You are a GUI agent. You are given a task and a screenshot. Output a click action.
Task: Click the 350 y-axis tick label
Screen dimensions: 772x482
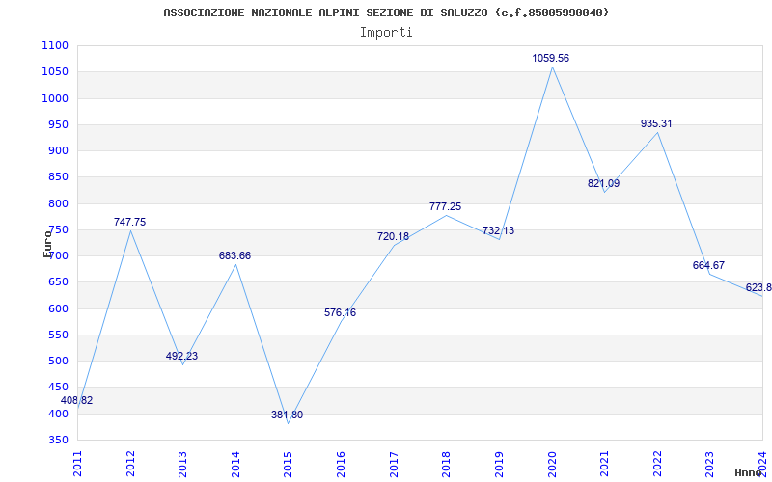(59, 440)
